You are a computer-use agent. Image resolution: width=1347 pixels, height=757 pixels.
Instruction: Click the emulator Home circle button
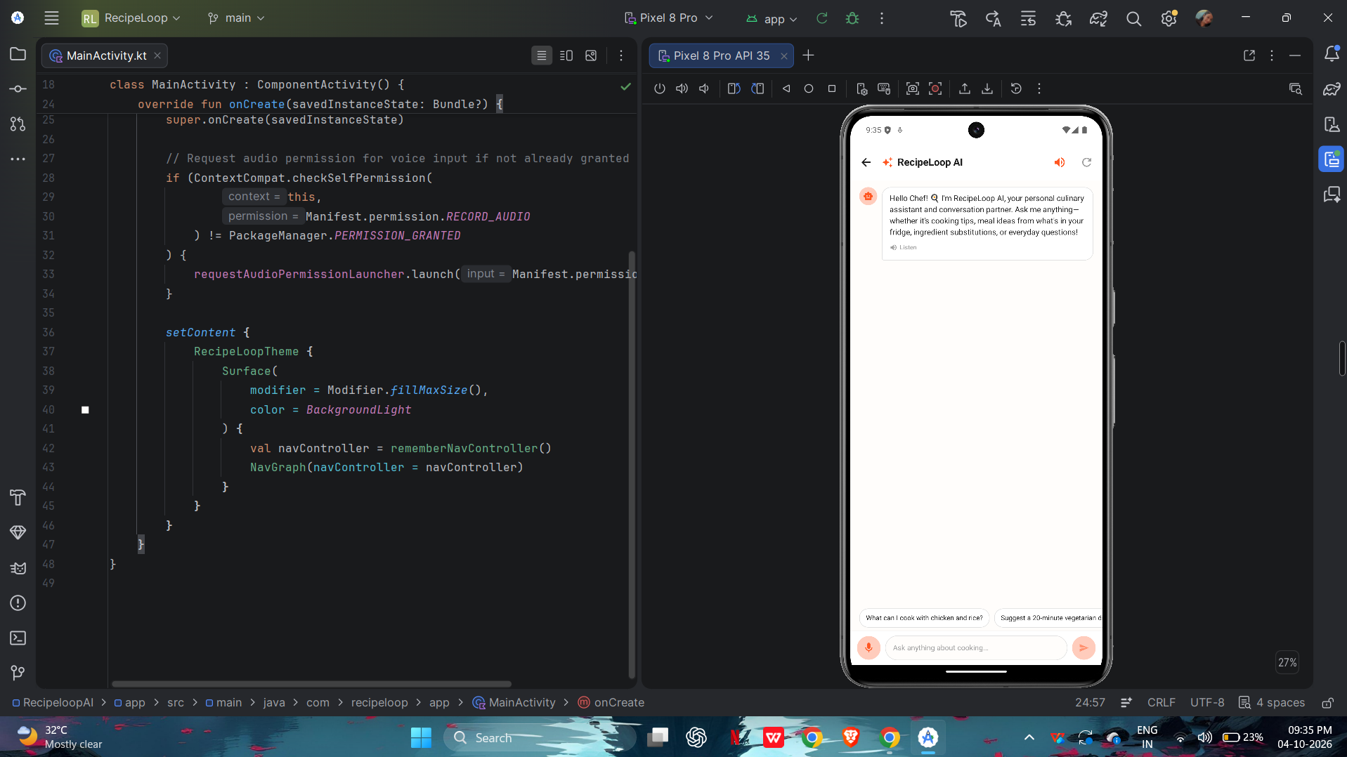click(809, 88)
